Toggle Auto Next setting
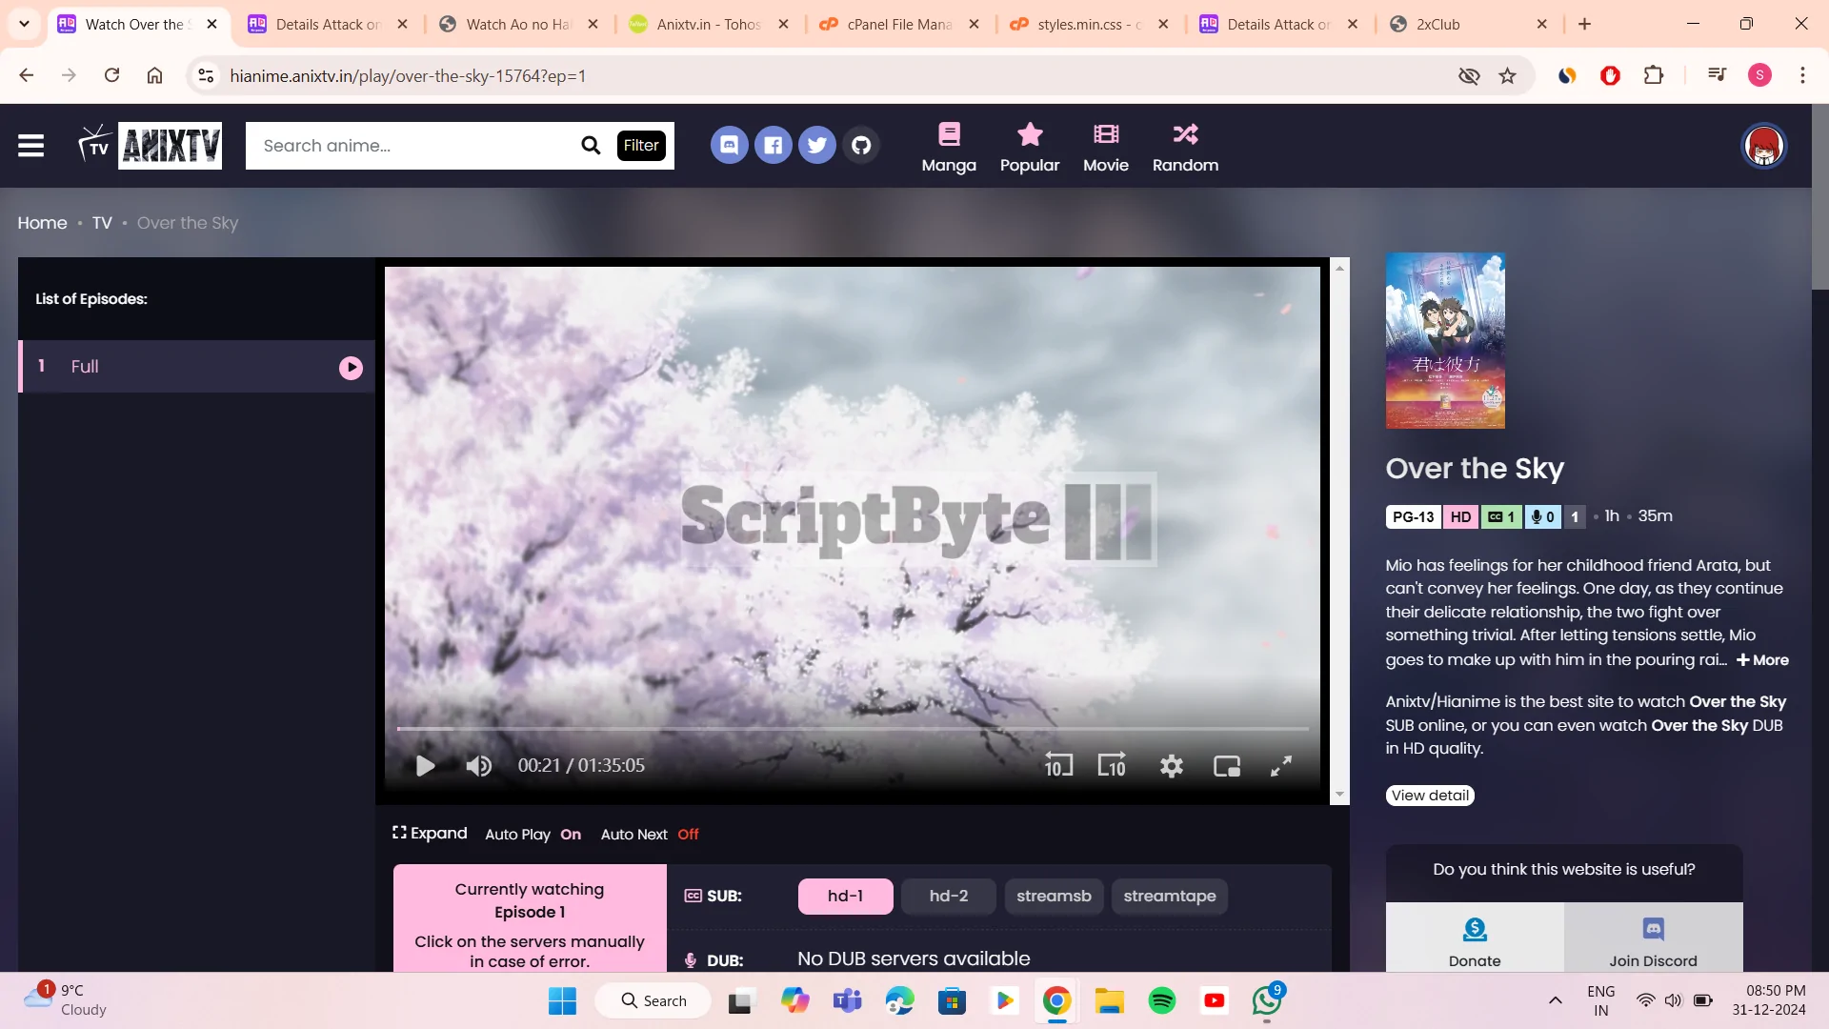The image size is (1829, 1029). tap(650, 835)
